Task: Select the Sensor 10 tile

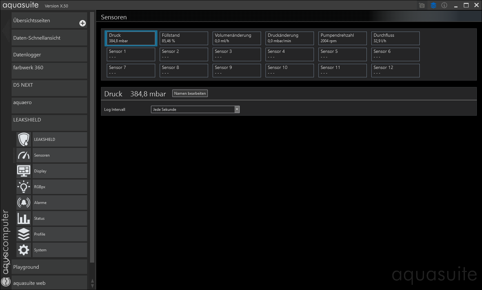Action: point(290,71)
